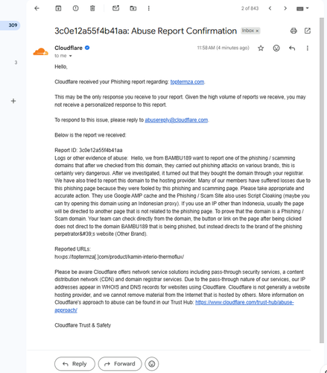Remove the Inbox label from the subject

[257, 31]
